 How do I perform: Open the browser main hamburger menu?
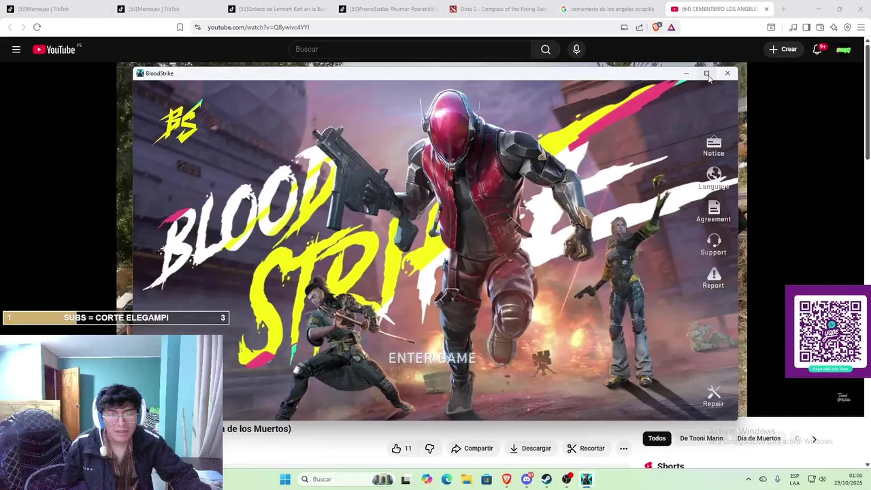(861, 27)
